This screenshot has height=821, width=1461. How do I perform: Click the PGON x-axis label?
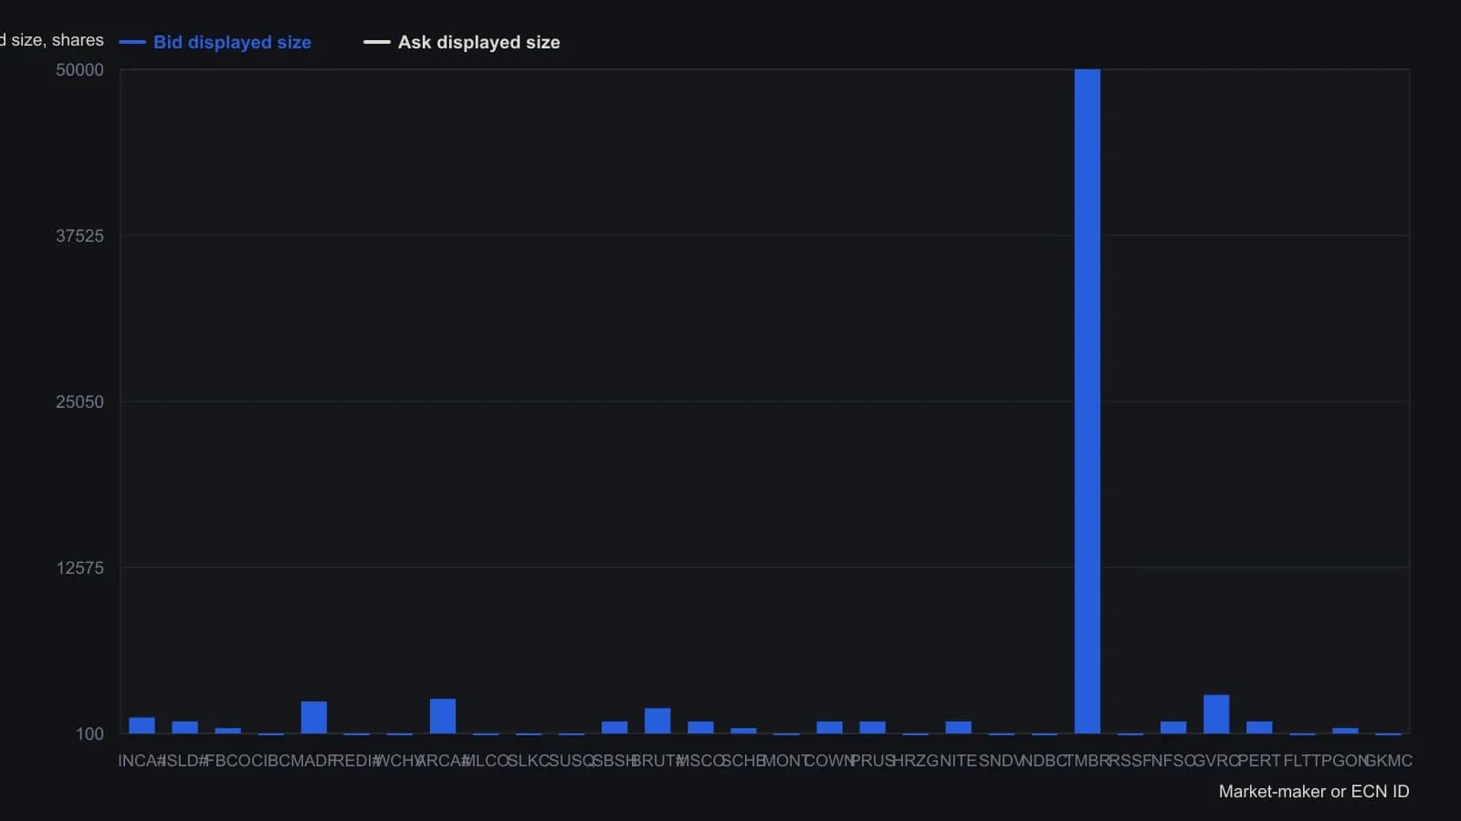coord(1345,761)
